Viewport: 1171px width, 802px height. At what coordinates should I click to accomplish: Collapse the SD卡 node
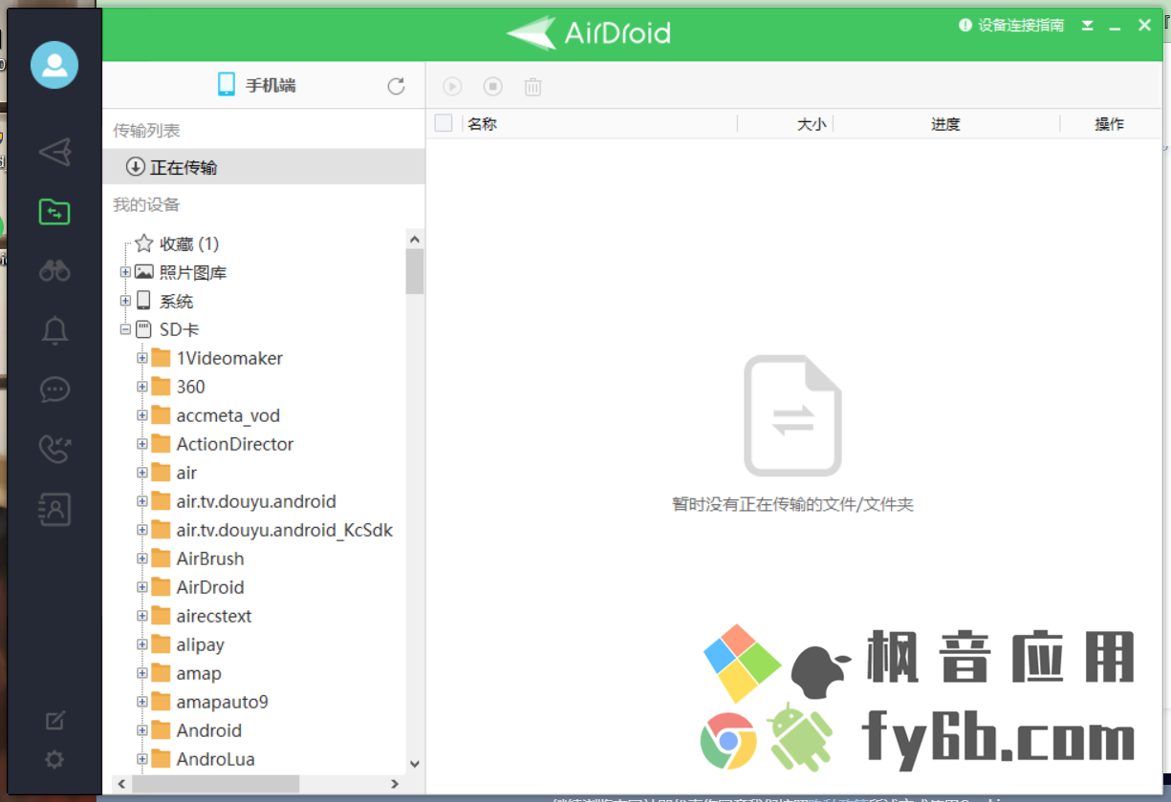click(x=125, y=330)
